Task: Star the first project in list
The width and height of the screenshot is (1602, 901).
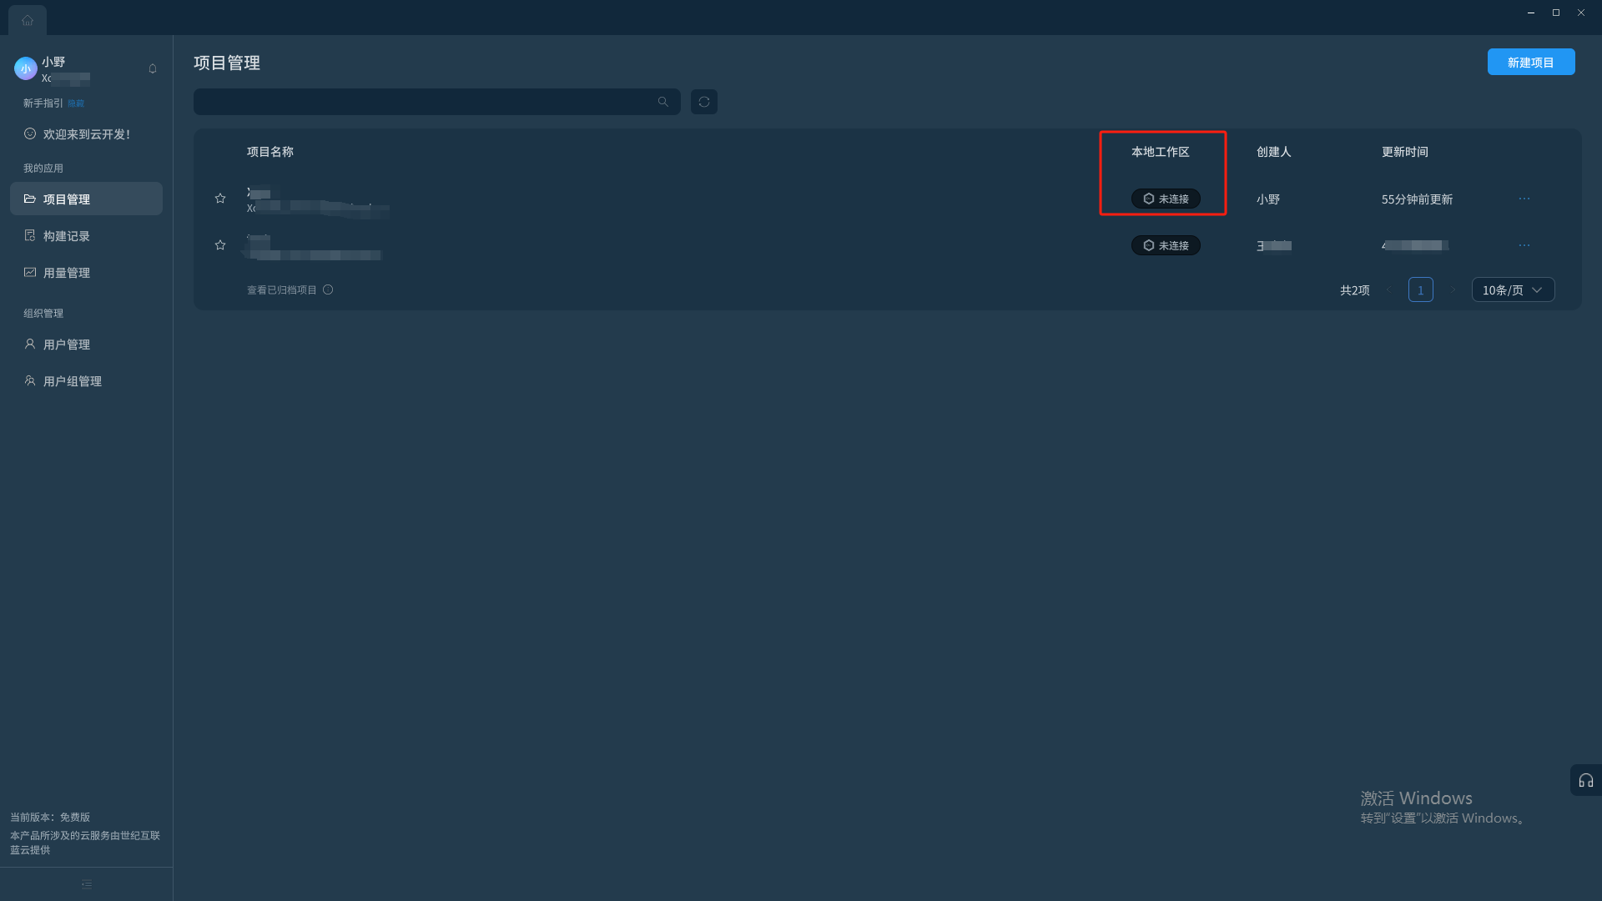Action: [220, 199]
